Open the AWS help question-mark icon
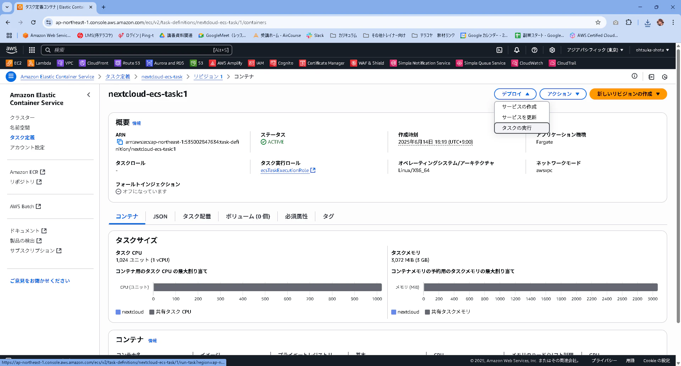681x366 pixels. tap(535, 50)
